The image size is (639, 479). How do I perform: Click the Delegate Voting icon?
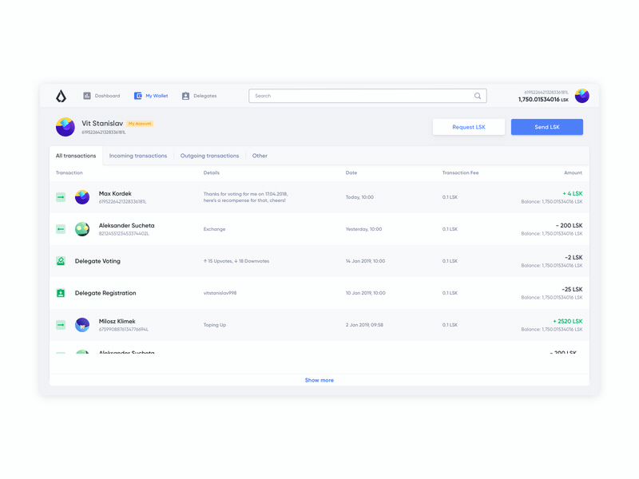click(x=61, y=261)
